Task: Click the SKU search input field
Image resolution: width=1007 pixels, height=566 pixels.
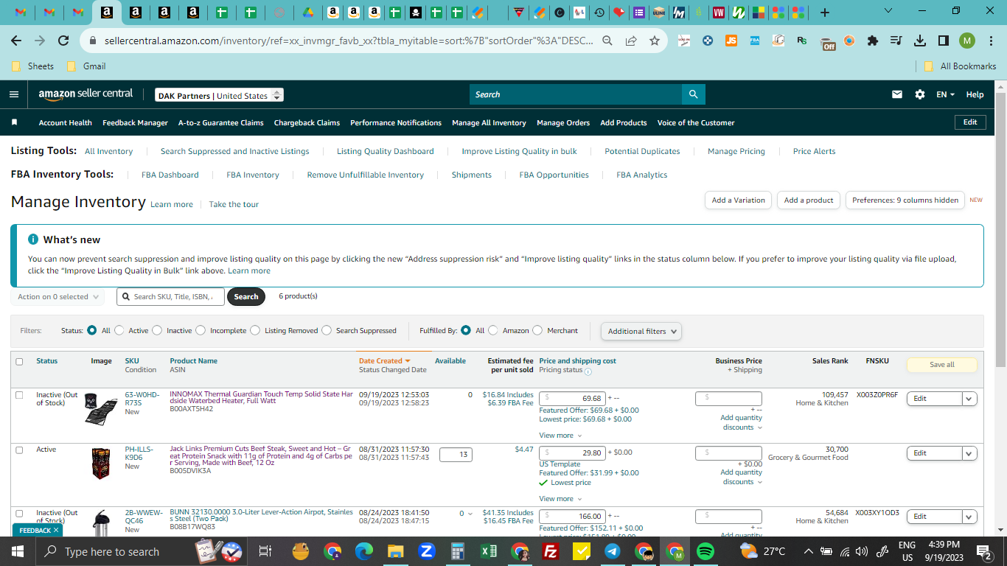Action: 170,296
